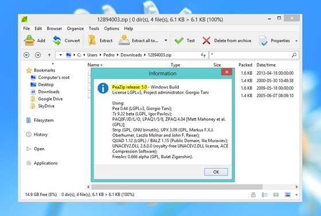Click the computer icon in address path

[x=69, y=55]
